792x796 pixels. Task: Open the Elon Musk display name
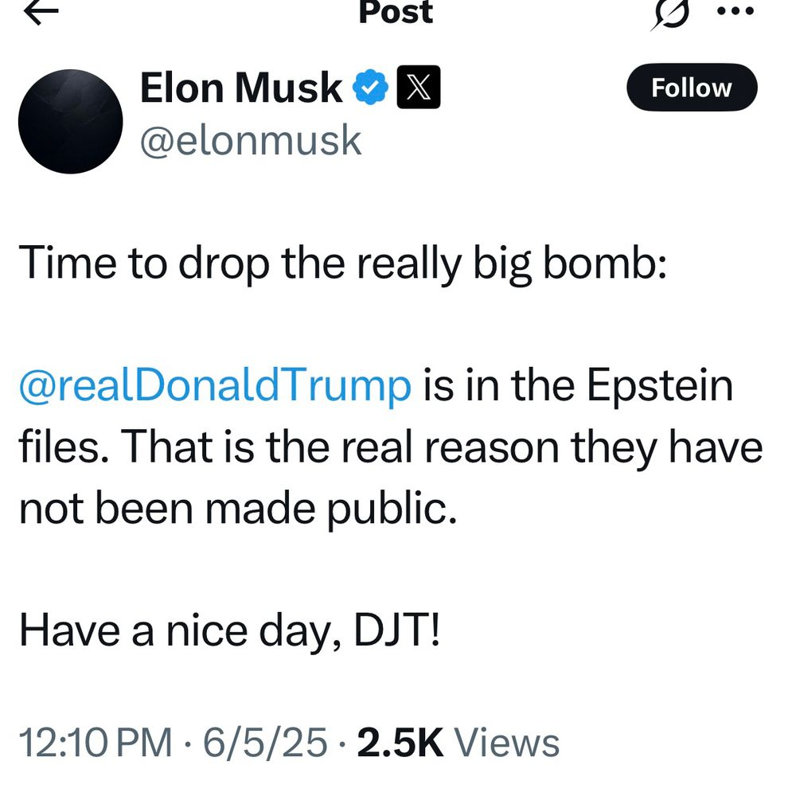click(240, 88)
